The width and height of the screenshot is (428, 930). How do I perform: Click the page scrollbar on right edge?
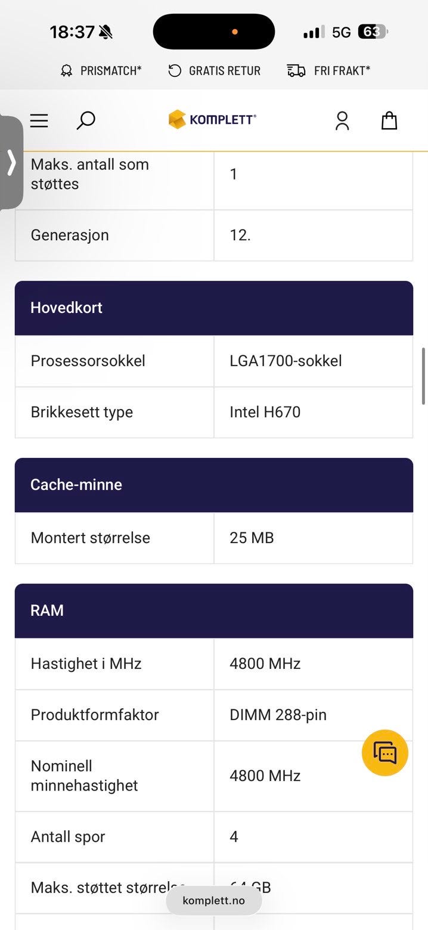(x=424, y=376)
